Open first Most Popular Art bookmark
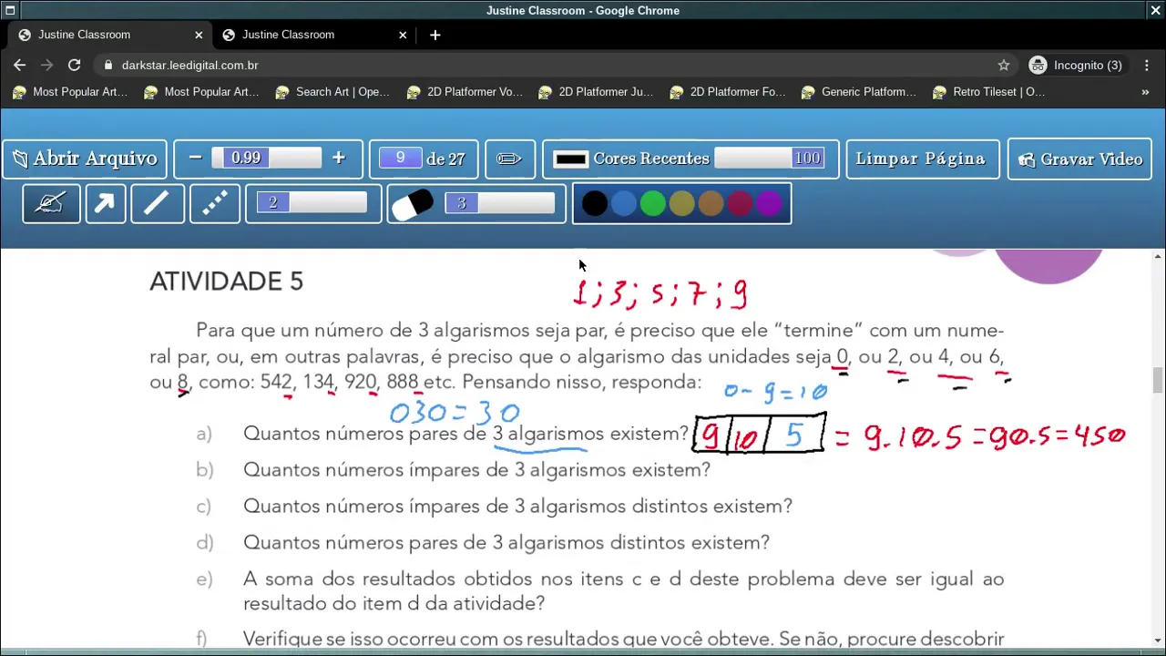1166x656 pixels. pos(70,92)
